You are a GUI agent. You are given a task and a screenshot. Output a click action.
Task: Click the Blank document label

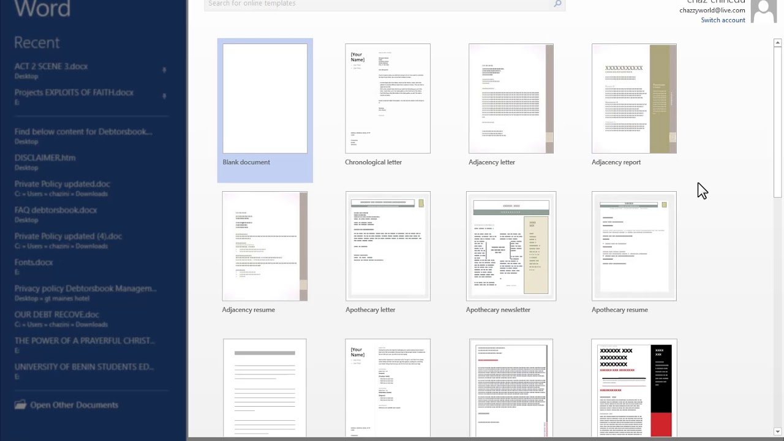(246, 162)
